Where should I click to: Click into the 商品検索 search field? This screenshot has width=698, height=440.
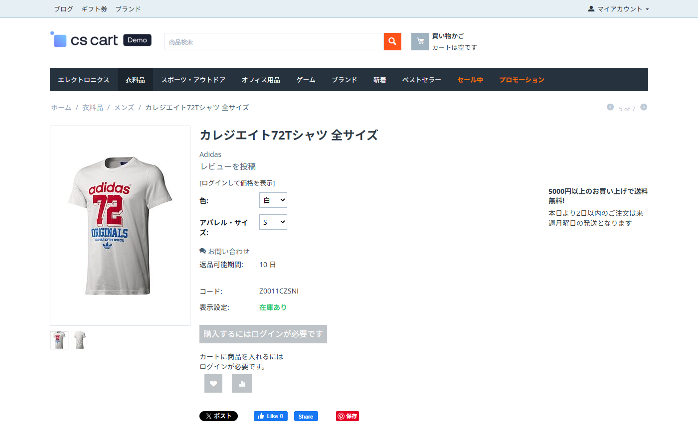274,42
